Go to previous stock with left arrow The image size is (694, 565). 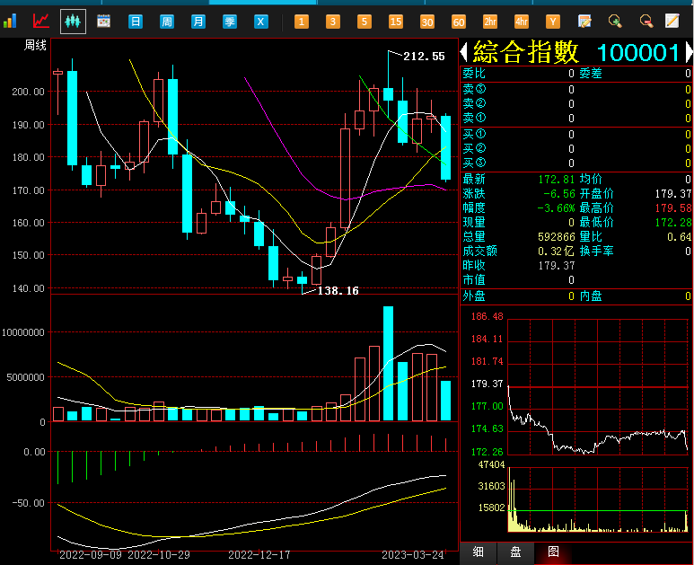click(464, 52)
